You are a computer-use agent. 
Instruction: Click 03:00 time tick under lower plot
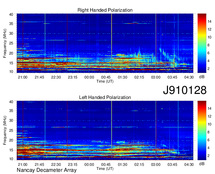[x=156, y=165]
